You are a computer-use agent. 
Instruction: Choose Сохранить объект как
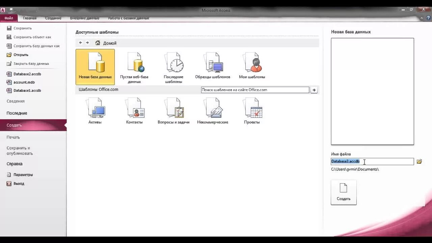pos(29,37)
